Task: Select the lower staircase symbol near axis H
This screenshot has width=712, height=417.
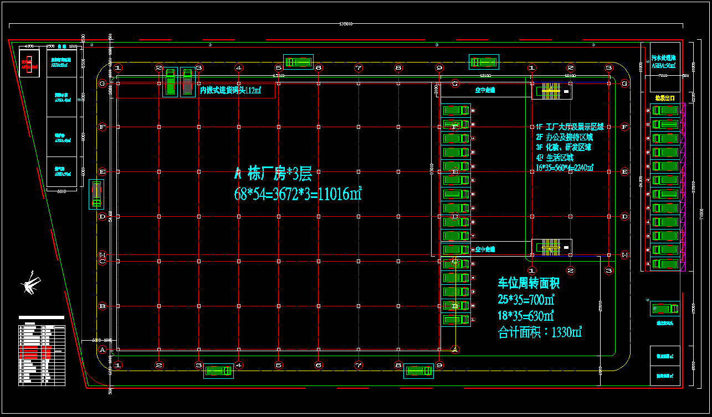Action: click(x=551, y=247)
